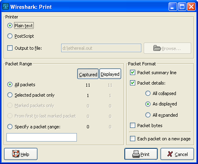The width and height of the screenshot is (198, 164).
Task: Toggle the Packet details checkbox
Action: [x=132, y=83]
